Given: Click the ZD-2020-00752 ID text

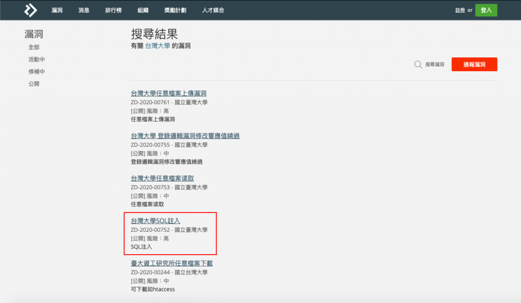Looking at the screenshot, I should click(x=150, y=230).
